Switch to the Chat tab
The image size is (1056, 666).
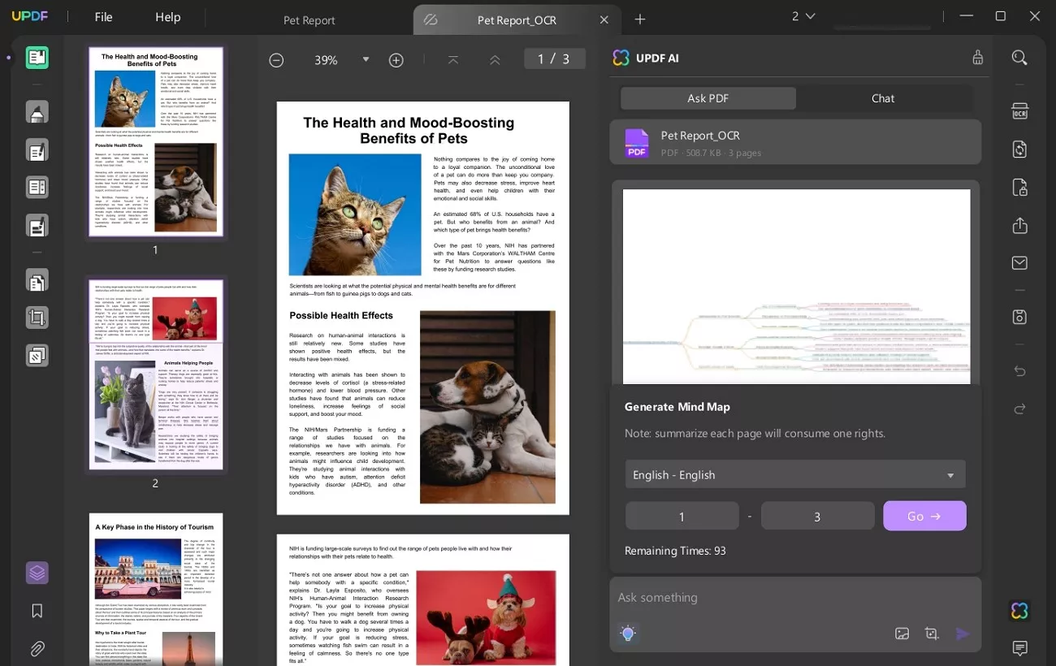point(883,98)
